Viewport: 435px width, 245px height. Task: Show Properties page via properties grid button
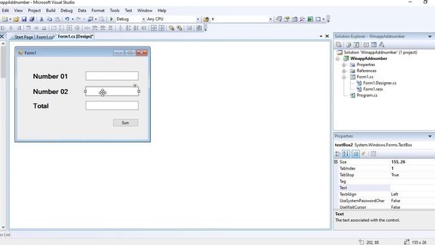point(355,154)
